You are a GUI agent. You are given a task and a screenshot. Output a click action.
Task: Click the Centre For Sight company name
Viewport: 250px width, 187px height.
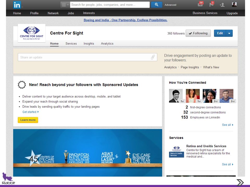click(66, 33)
